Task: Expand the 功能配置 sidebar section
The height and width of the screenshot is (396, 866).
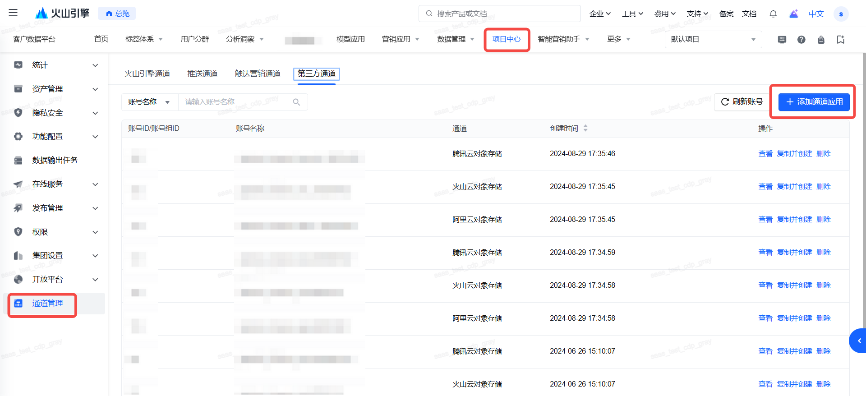Action: [95, 137]
